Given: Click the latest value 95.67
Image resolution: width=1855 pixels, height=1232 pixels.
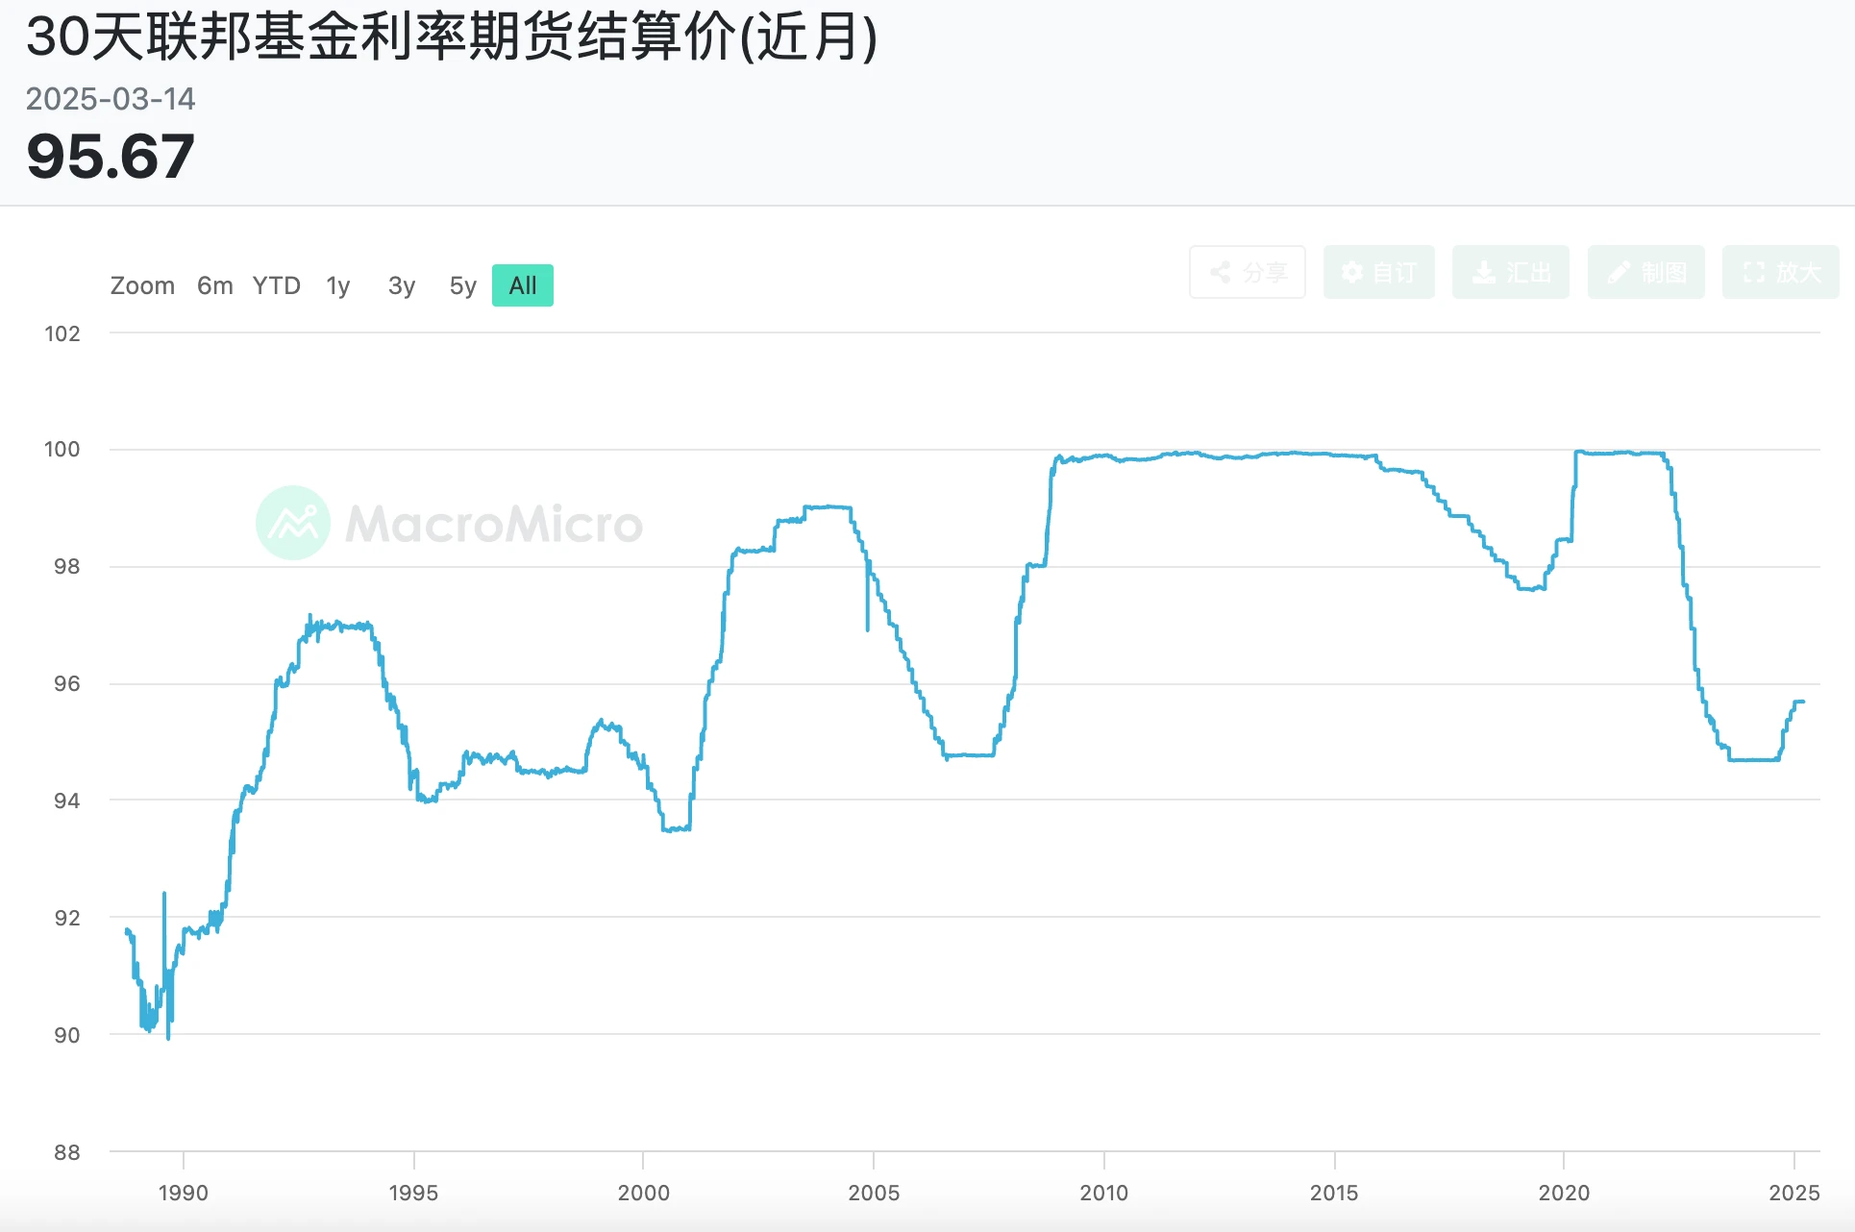Looking at the screenshot, I should [x=111, y=156].
